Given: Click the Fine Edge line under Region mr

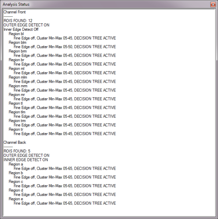Looking at the screenshot, I should click(x=65, y=99).
